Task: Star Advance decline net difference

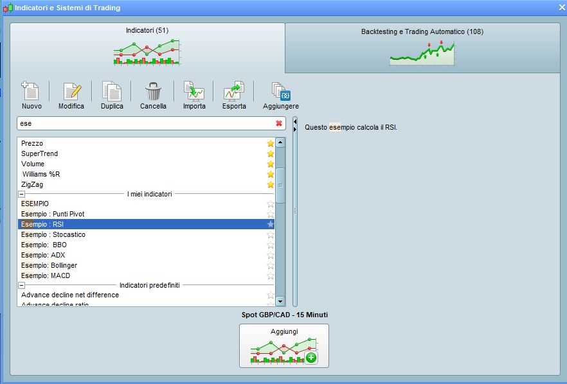Action: [271, 295]
